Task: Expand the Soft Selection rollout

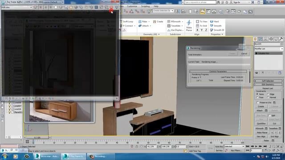Action: click(x=268, y=81)
